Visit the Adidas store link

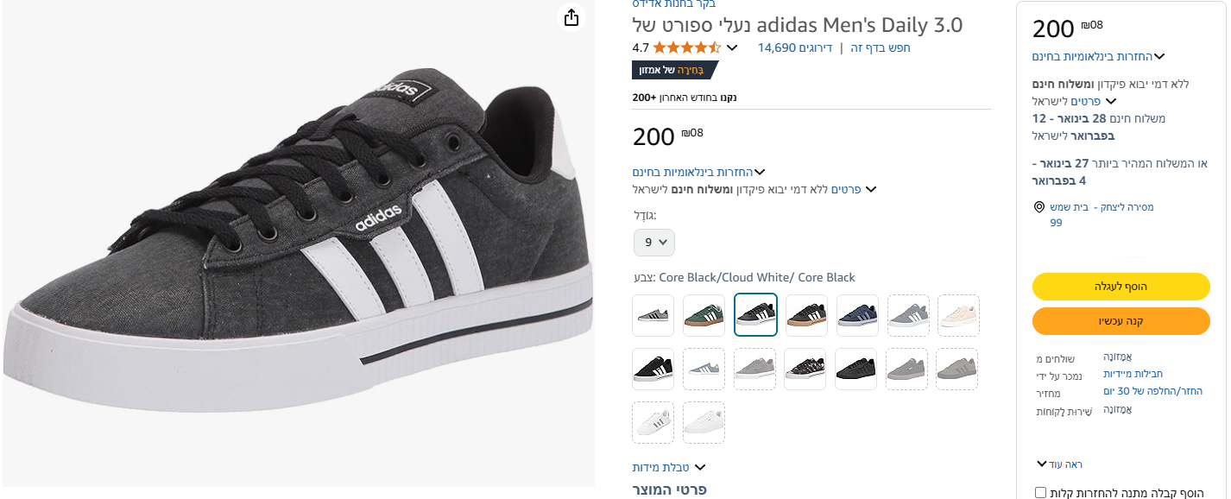click(668, 4)
